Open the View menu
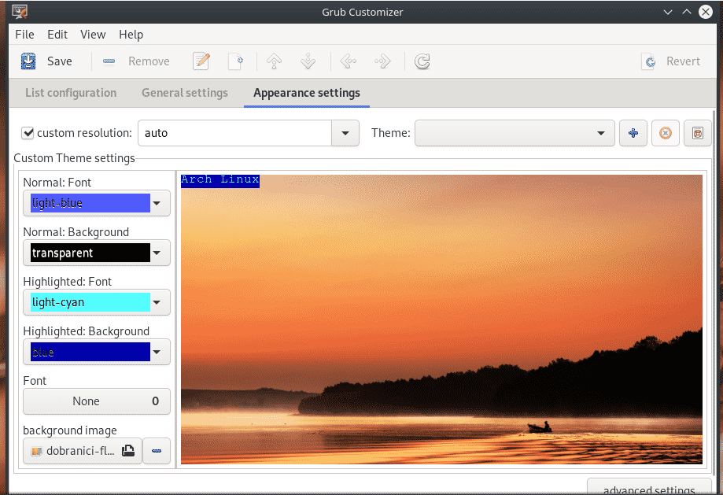This screenshot has height=495, width=723. 93,35
